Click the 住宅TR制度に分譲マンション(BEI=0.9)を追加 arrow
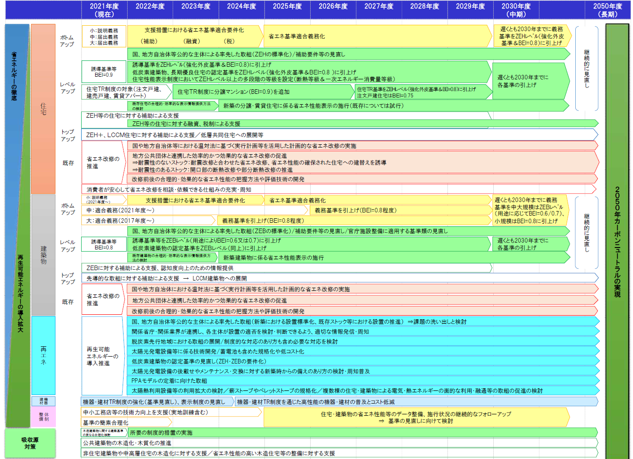The image size is (633, 459). [264, 92]
